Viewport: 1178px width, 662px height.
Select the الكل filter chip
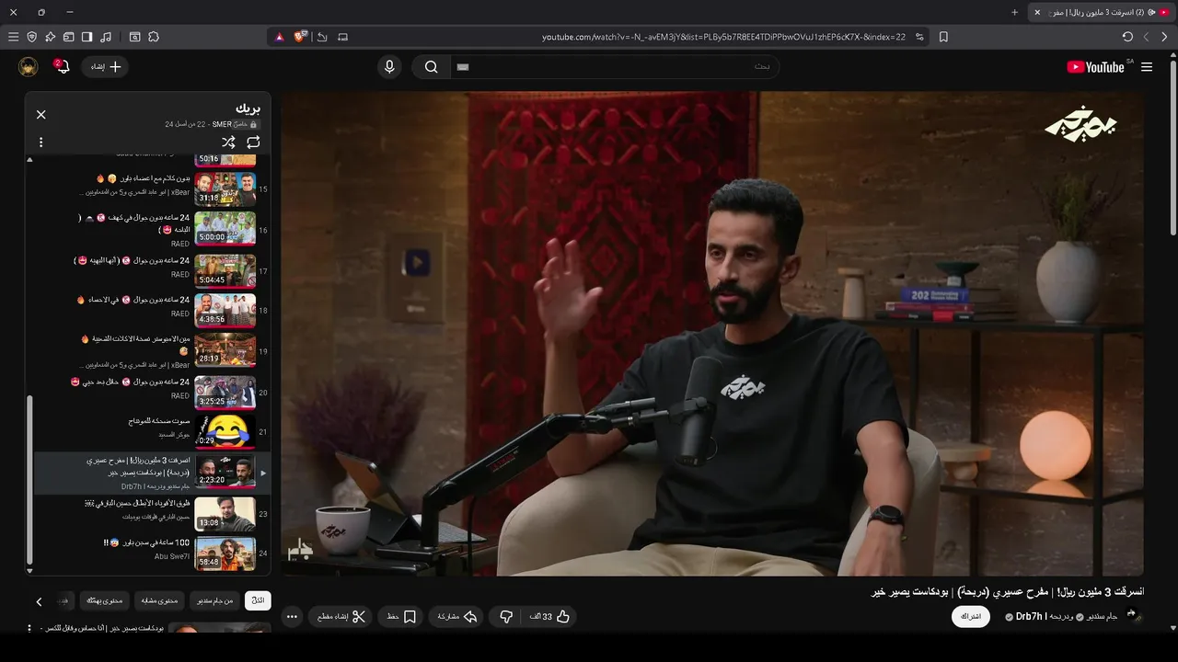coord(258,600)
